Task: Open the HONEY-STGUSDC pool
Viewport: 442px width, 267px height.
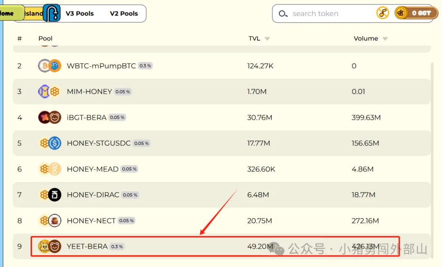Action: coord(221,143)
